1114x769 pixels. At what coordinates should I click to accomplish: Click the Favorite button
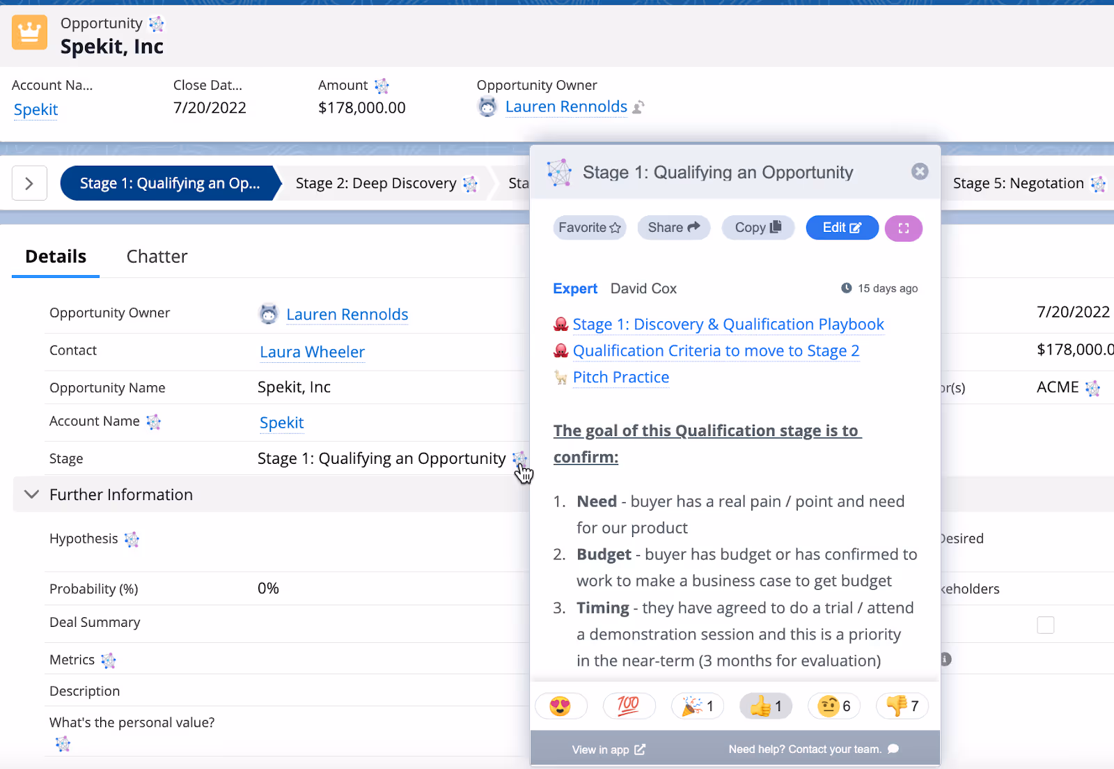590,228
